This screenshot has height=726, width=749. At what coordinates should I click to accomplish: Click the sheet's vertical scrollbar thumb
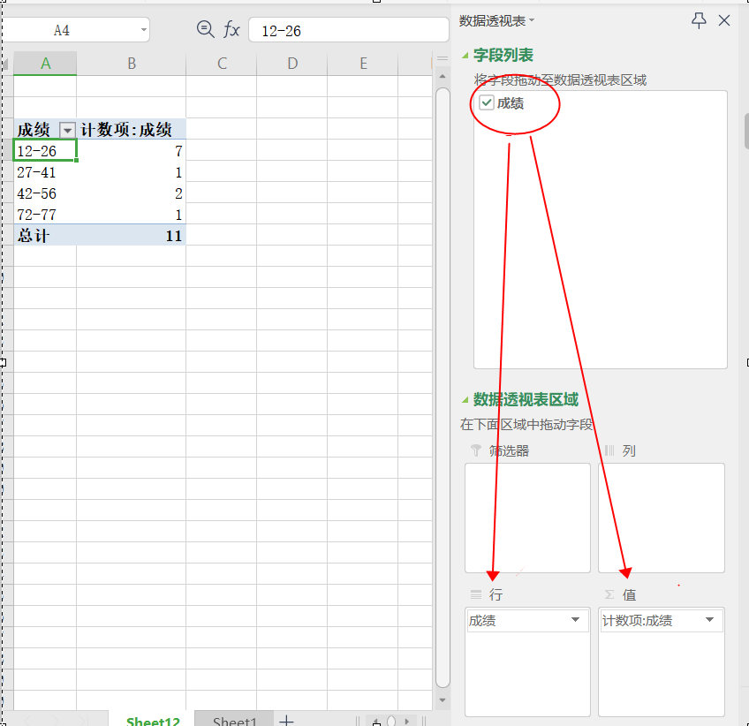point(443,387)
